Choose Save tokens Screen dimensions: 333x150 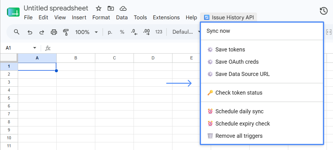point(262,49)
